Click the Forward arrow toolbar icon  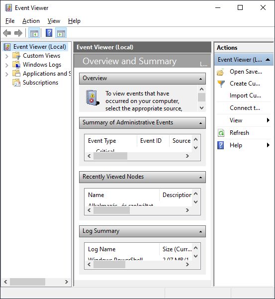[x=18, y=33]
